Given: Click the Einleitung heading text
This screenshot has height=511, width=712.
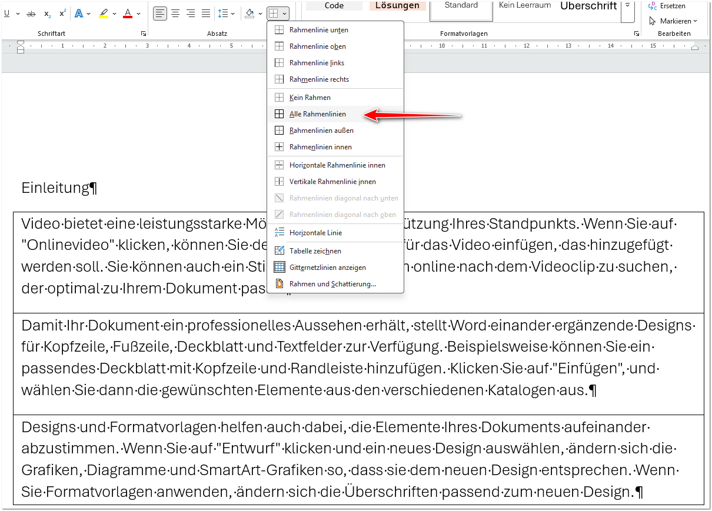Looking at the screenshot, I should [x=55, y=188].
